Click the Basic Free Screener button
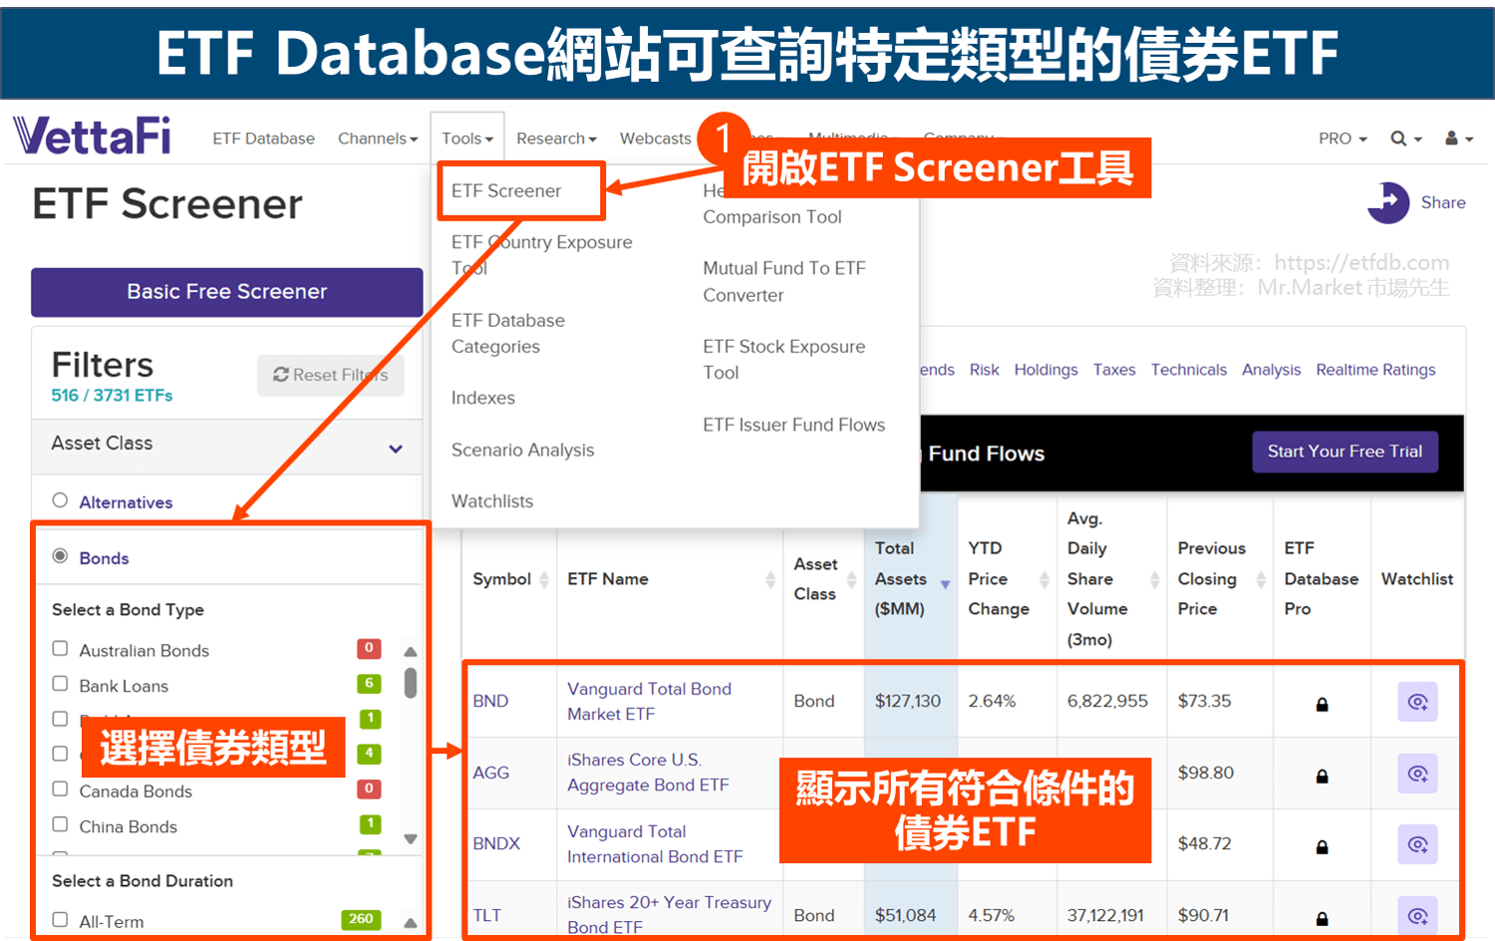Screen dimensions: 1495x941 pos(227,292)
